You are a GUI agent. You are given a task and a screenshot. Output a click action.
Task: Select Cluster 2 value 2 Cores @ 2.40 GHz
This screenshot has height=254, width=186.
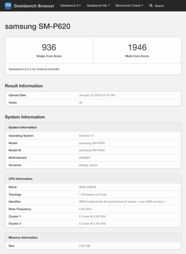(92, 223)
